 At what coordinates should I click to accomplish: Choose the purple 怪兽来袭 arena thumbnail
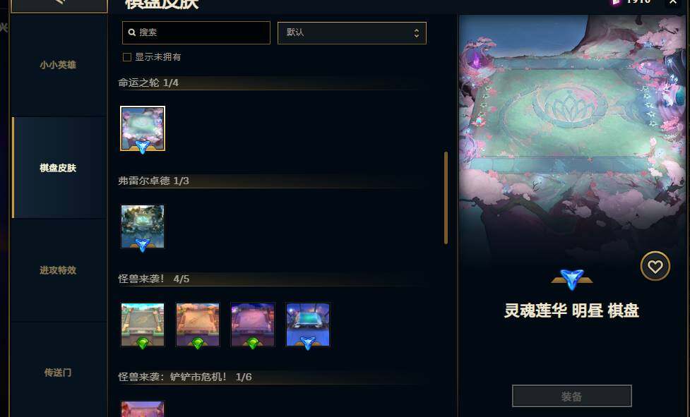pos(253,325)
